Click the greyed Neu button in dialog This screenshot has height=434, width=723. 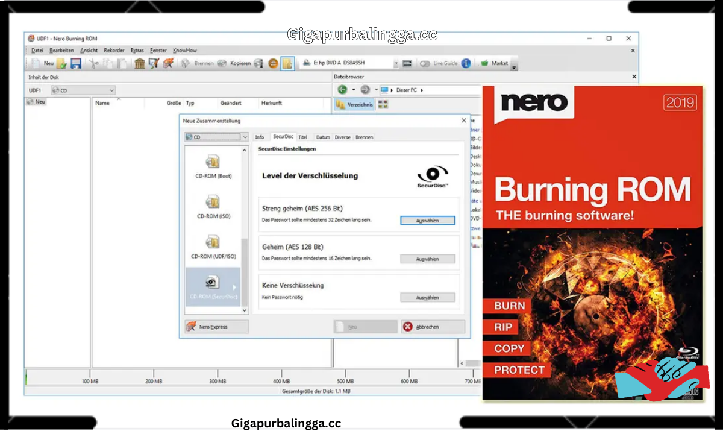tap(366, 327)
